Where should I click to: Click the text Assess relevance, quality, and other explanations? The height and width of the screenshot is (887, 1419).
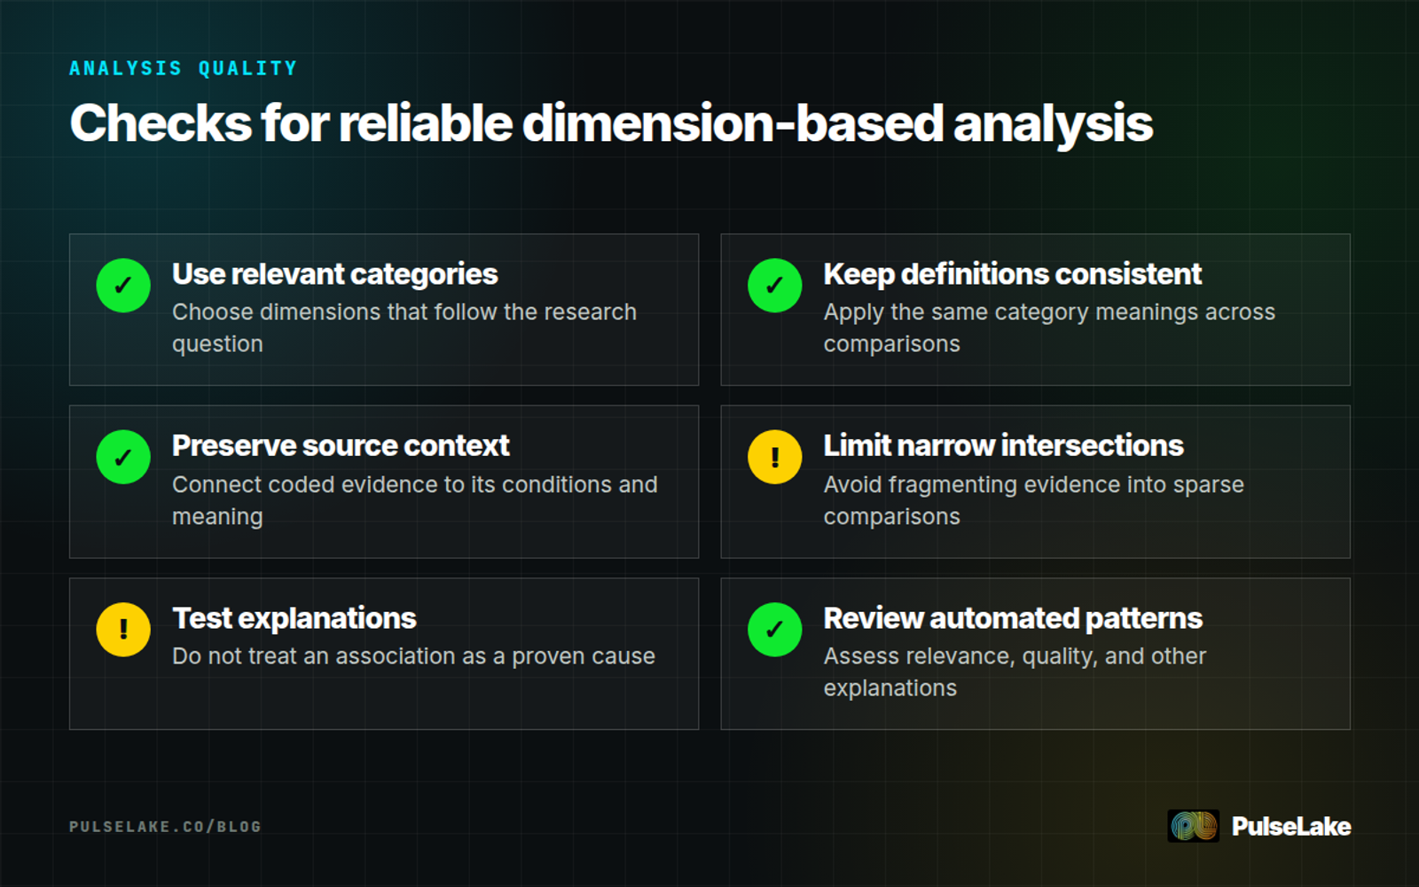pos(1015,672)
